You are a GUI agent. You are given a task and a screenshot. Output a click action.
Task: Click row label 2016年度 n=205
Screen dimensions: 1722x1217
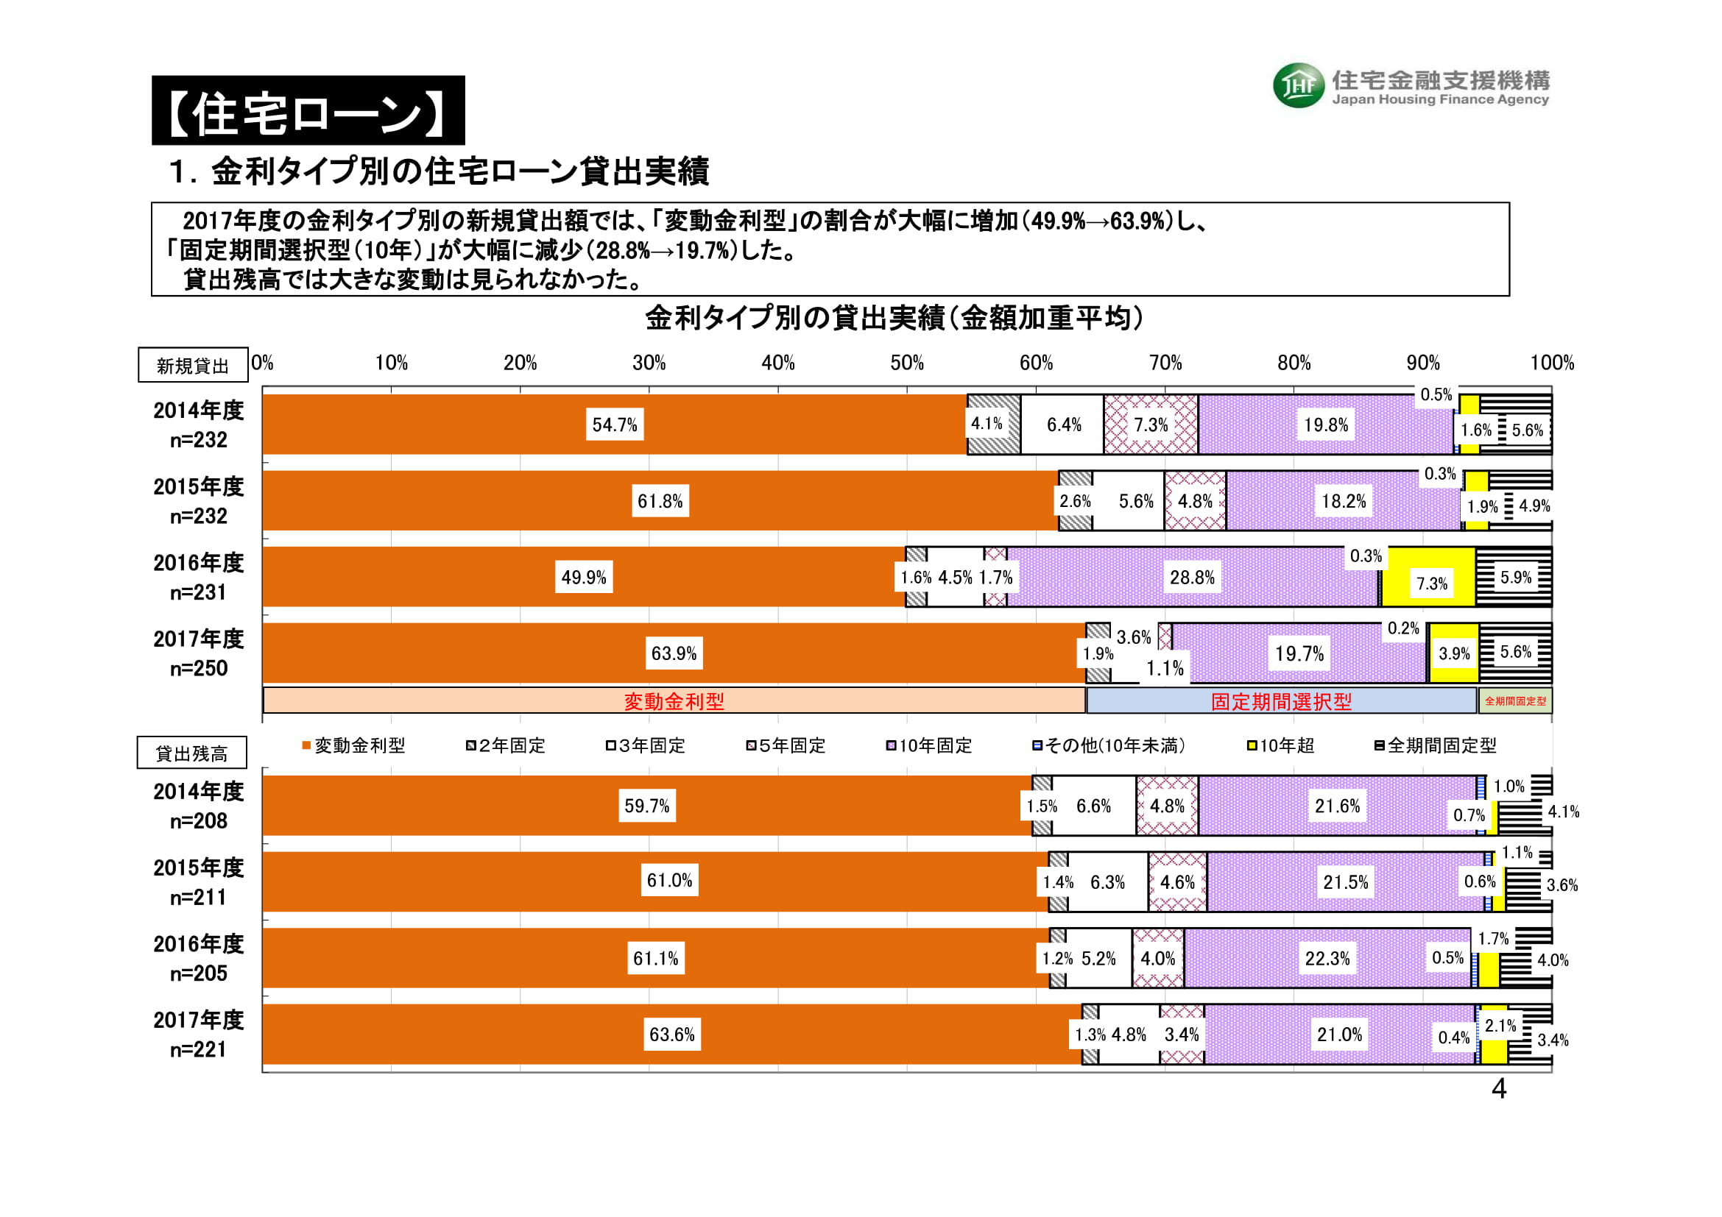199,959
